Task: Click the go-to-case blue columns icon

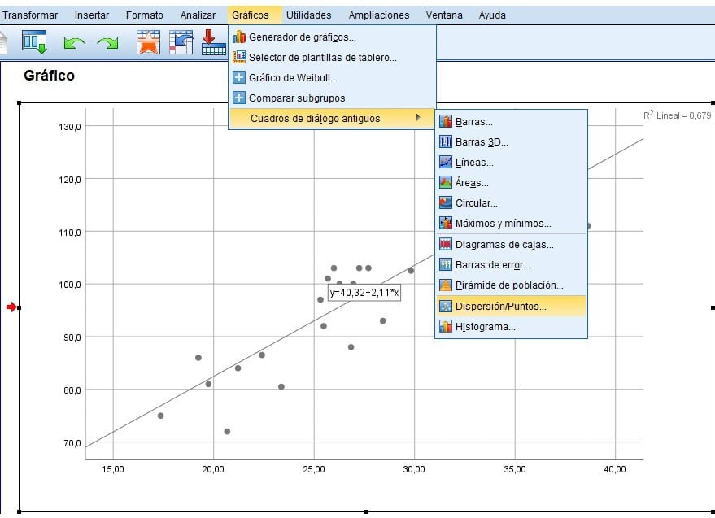Action: click(35, 42)
